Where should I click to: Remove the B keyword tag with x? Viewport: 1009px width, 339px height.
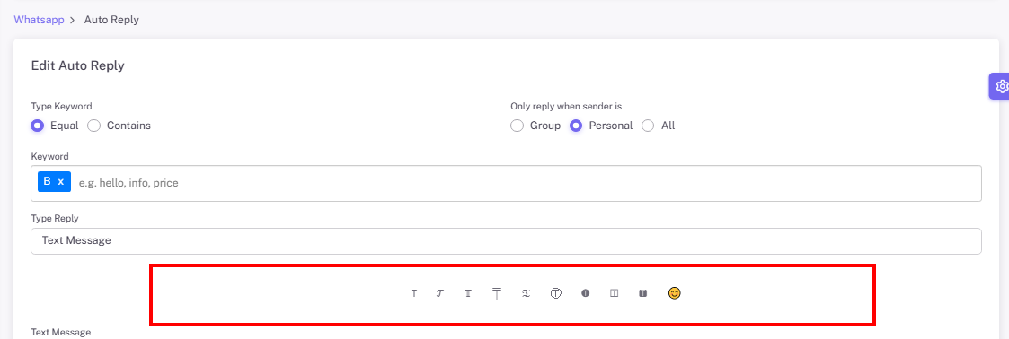click(x=61, y=182)
